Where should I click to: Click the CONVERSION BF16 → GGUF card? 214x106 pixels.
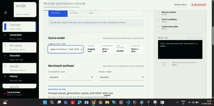108,49
